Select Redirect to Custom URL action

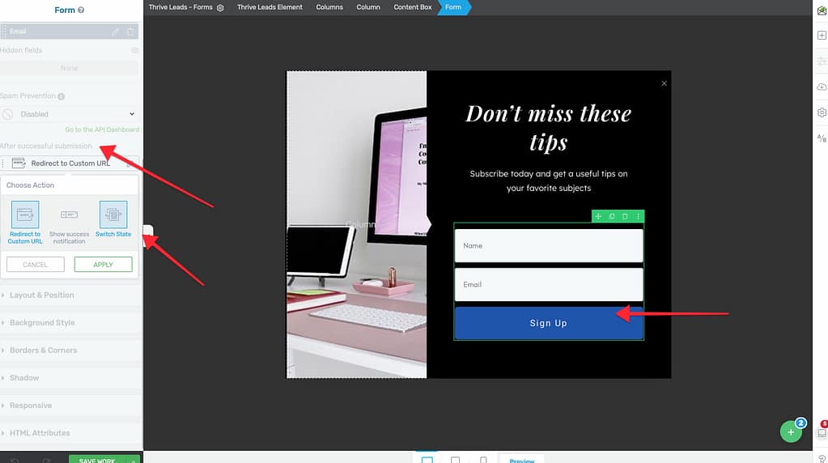[x=25, y=221]
